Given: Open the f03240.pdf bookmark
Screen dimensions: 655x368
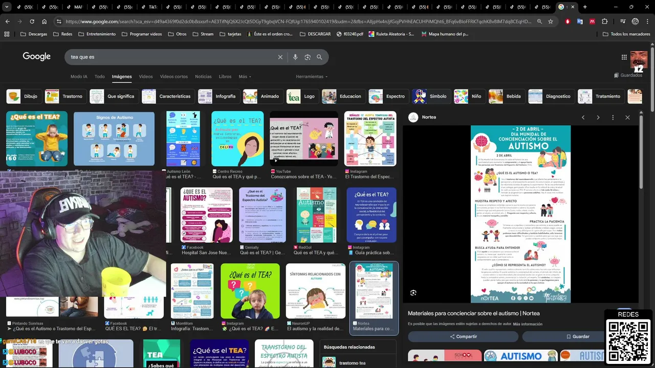Looking at the screenshot, I should pyautogui.click(x=350, y=34).
